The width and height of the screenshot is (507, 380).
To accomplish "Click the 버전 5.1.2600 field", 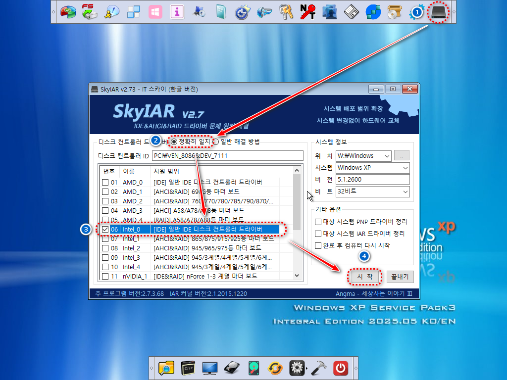I will coord(372,180).
